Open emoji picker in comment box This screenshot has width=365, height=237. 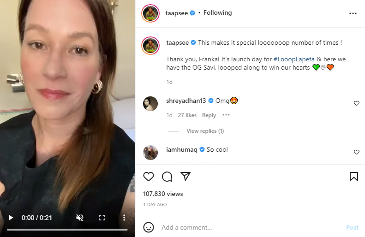(x=149, y=227)
